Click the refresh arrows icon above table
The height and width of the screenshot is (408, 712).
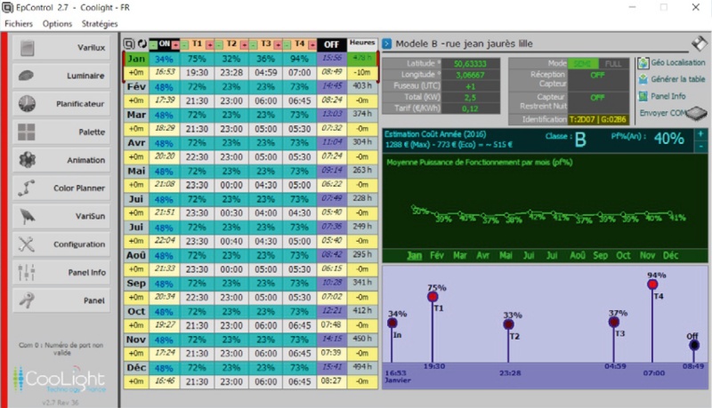142,44
